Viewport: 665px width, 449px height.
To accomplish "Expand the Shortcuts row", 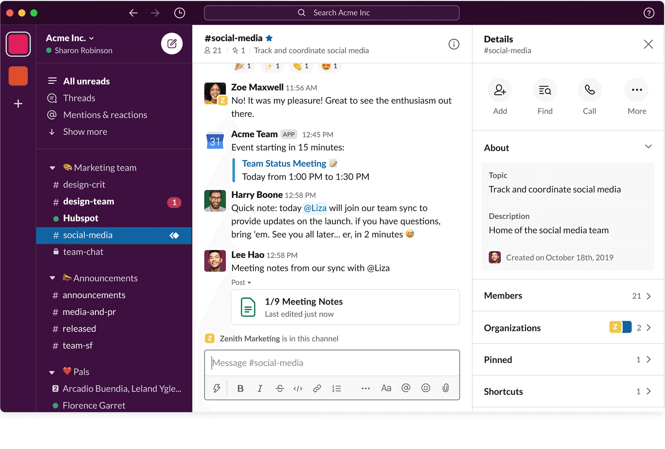I will [568, 391].
